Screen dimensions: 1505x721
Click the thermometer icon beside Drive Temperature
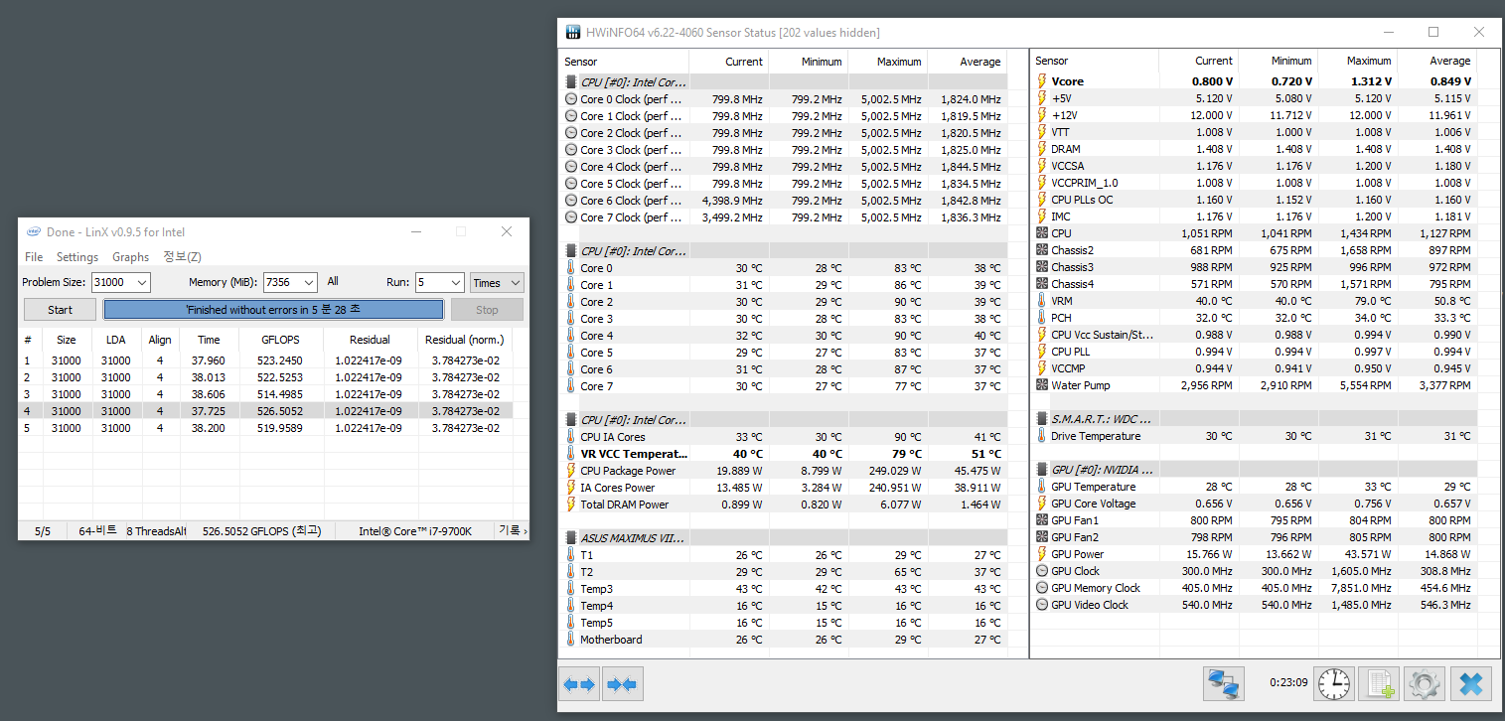pyautogui.click(x=1042, y=436)
